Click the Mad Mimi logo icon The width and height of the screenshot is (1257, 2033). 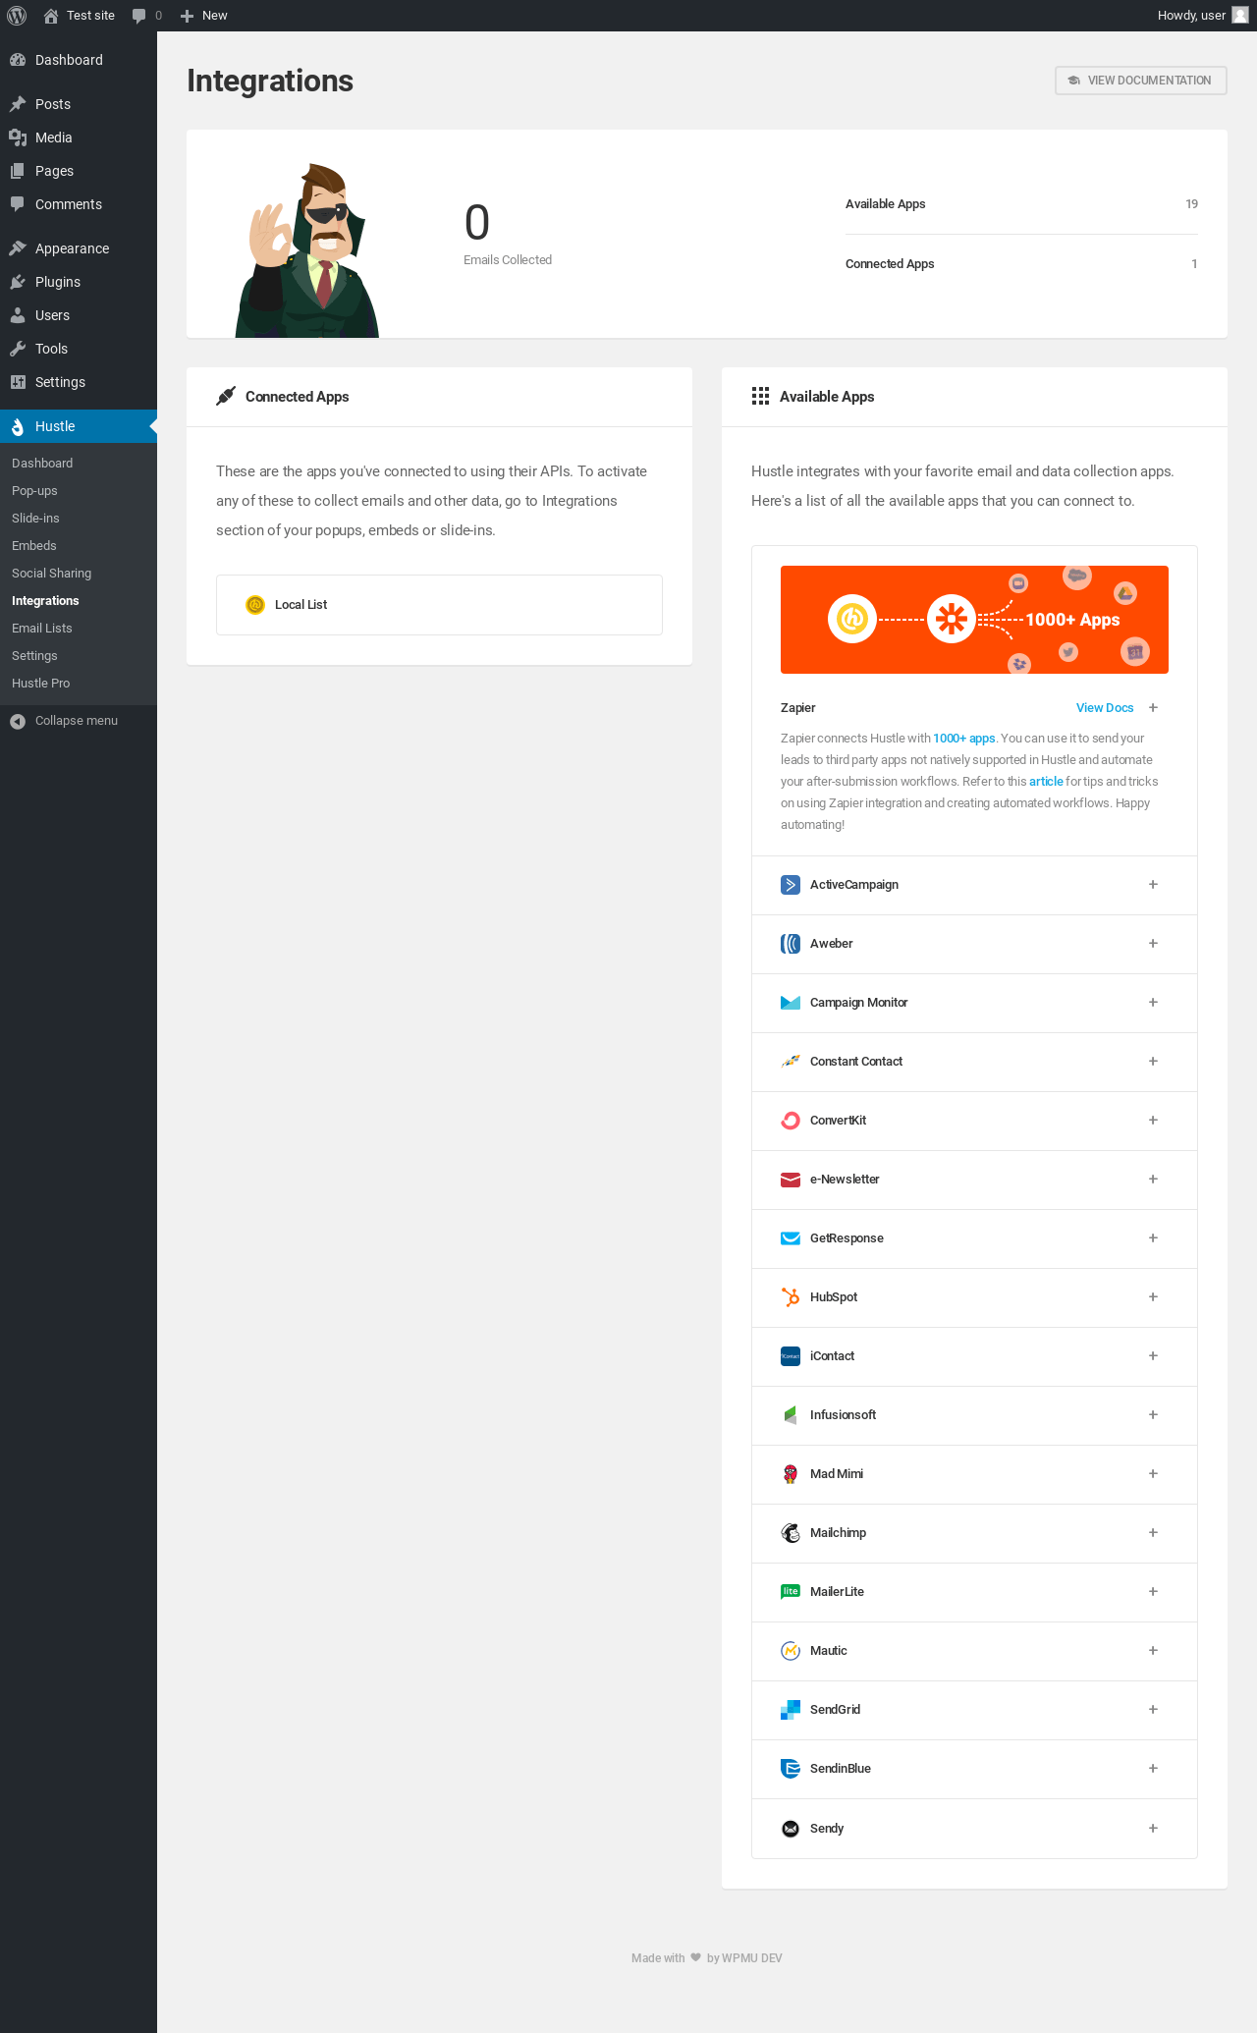coord(791,1474)
